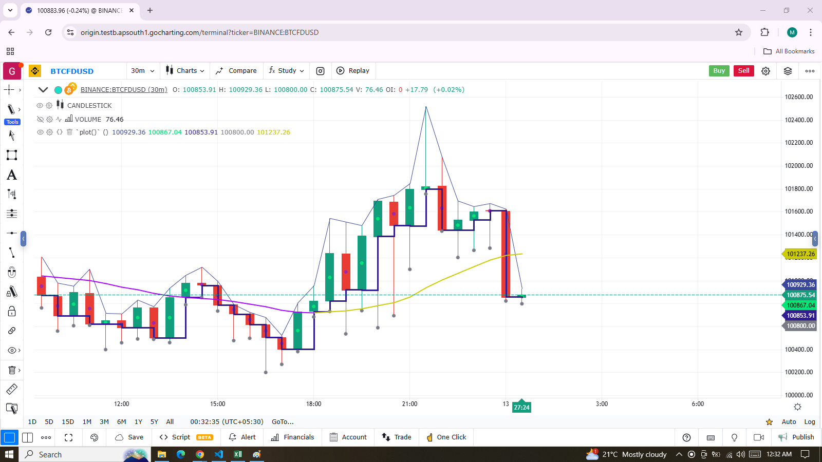Click the ruler measure tool
822x462 pixels.
12,389
